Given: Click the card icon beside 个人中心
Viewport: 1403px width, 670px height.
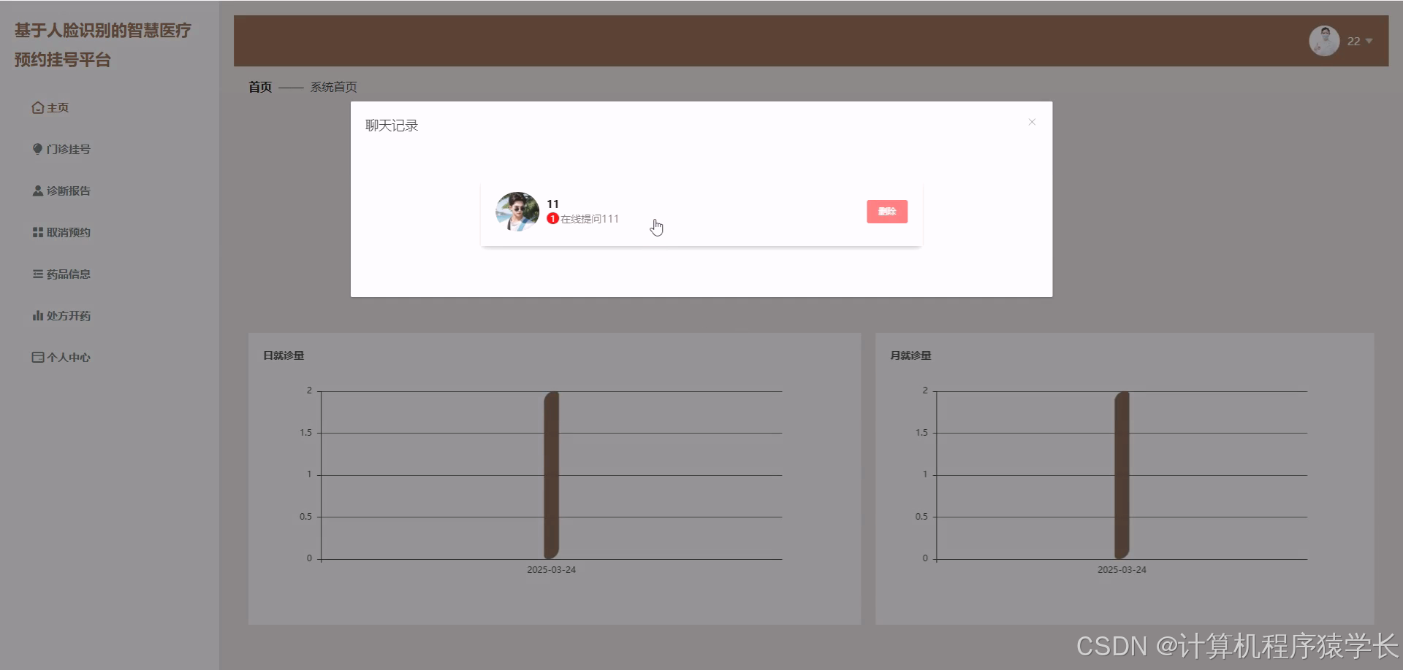Looking at the screenshot, I should (38, 357).
